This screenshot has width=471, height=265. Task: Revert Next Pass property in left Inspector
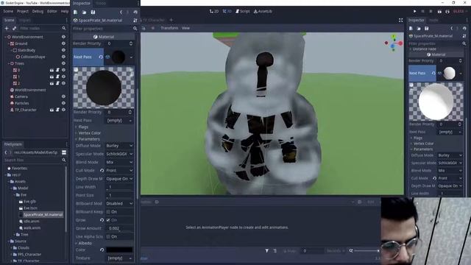[x=101, y=57]
